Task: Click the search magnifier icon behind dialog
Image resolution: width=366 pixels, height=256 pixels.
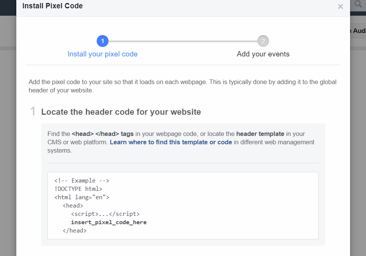Action: [x=358, y=4]
